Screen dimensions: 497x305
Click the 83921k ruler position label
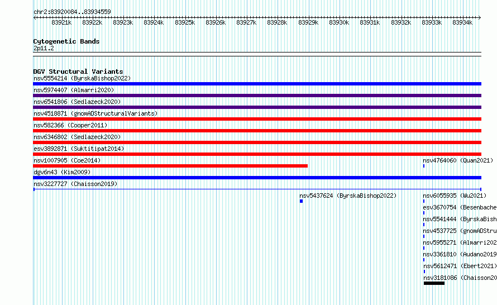[61, 22]
